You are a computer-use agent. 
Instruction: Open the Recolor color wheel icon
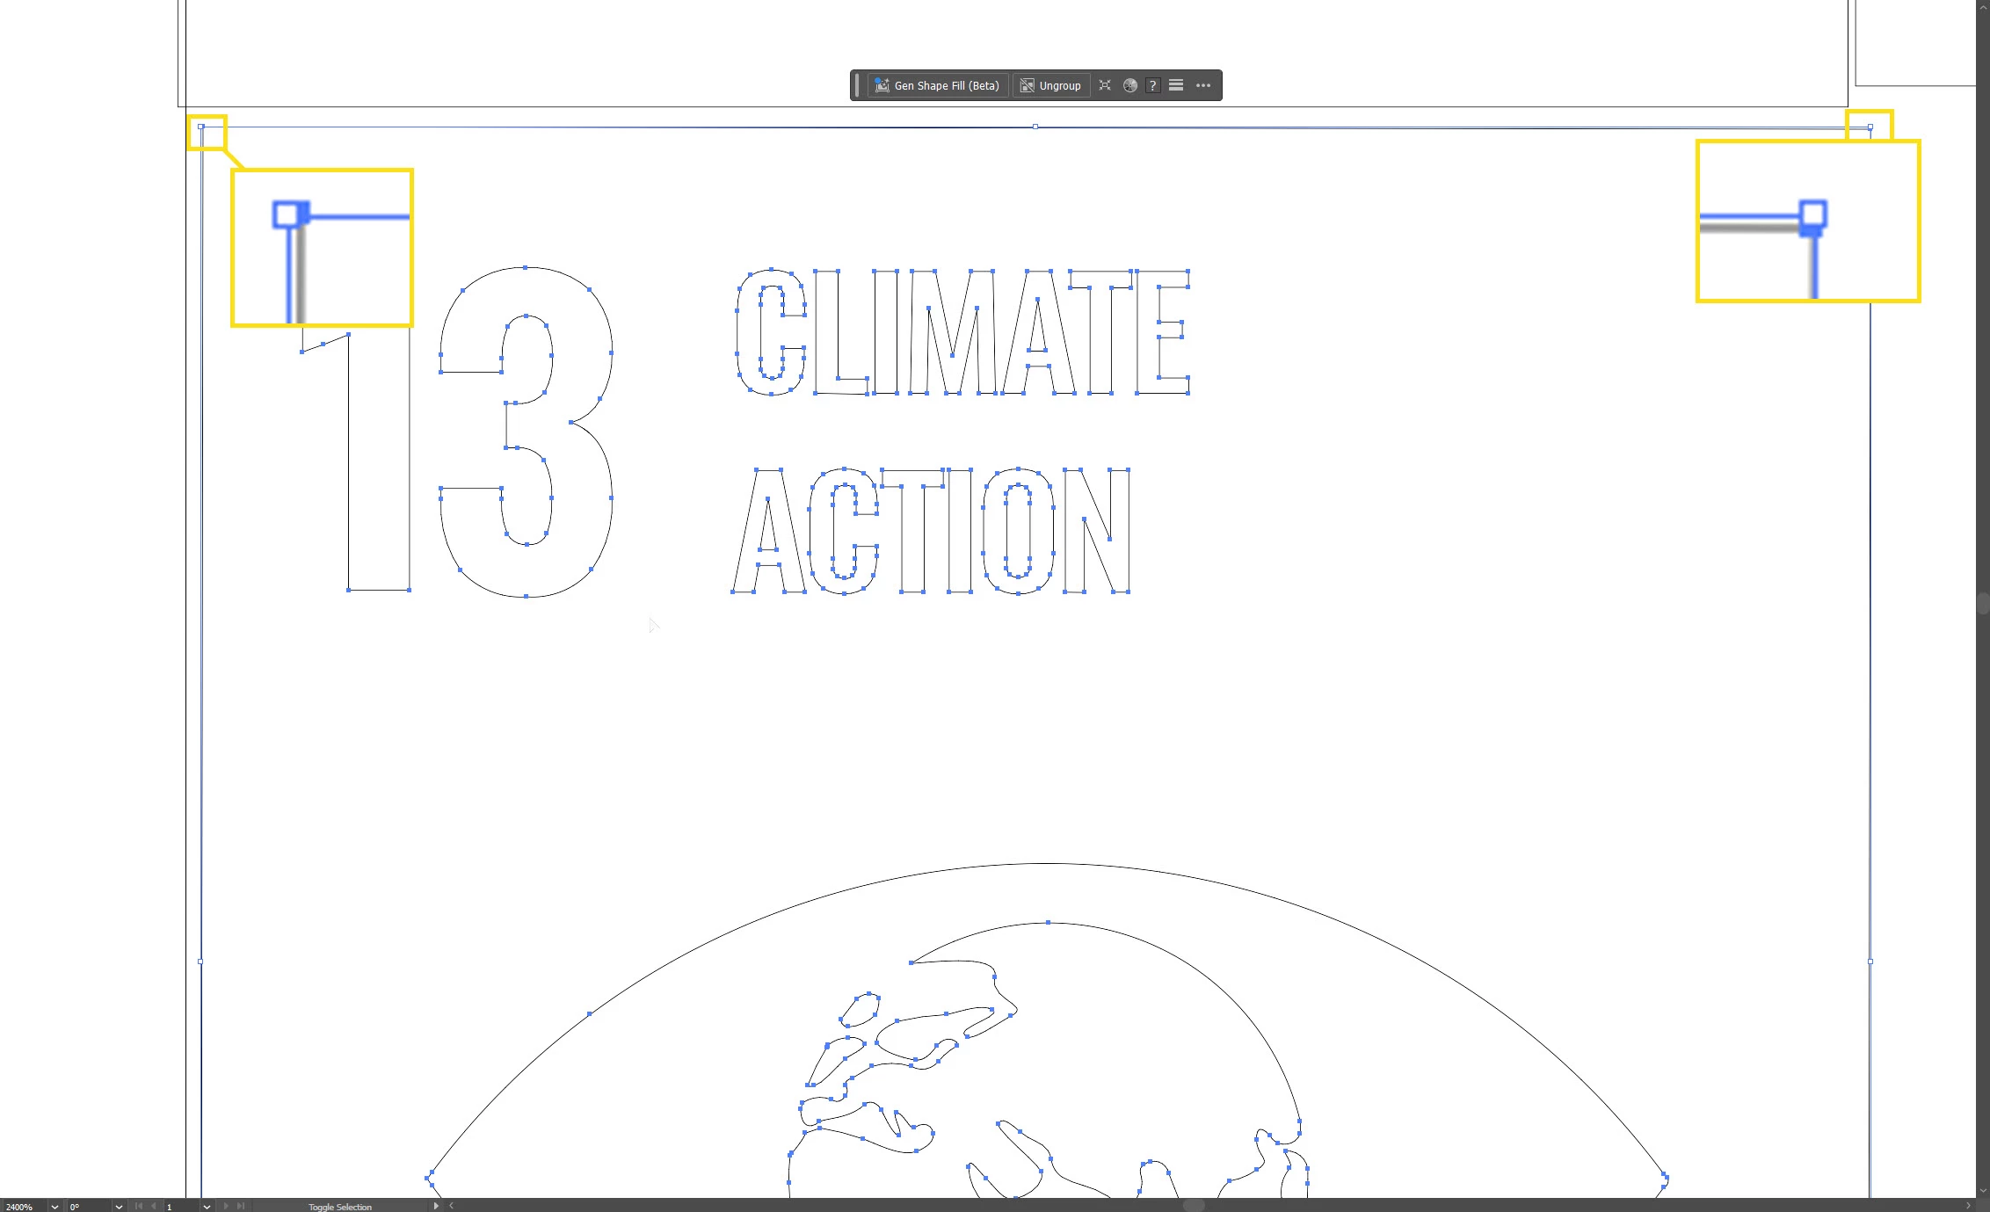(1130, 85)
